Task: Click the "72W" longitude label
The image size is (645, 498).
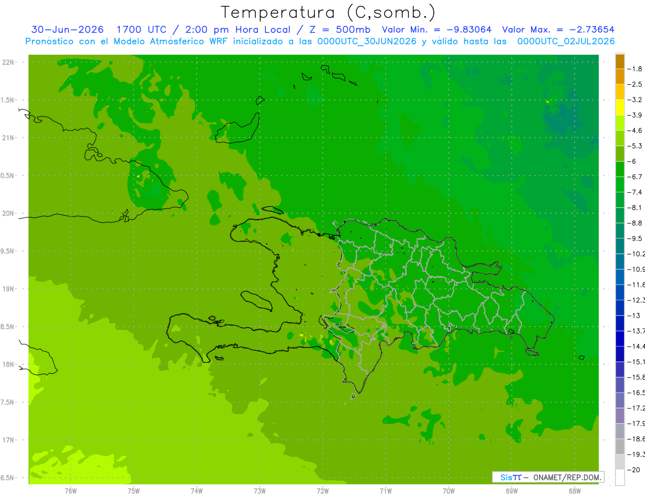Action: click(x=322, y=490)
